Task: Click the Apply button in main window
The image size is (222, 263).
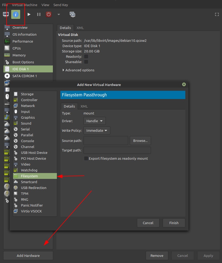Action: (x=208, y=256)
